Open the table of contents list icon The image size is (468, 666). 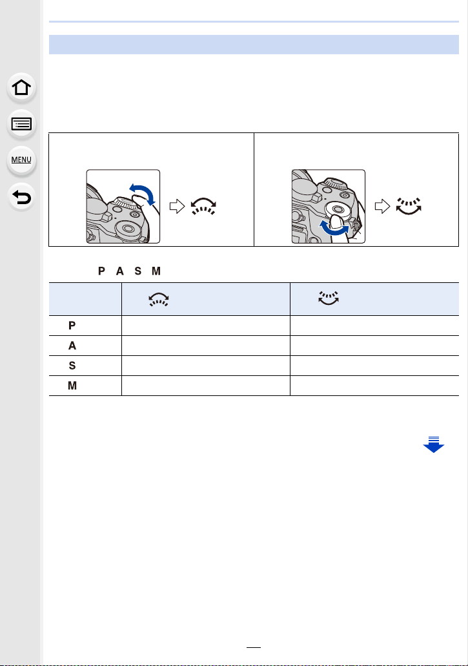tap(21, 125)
